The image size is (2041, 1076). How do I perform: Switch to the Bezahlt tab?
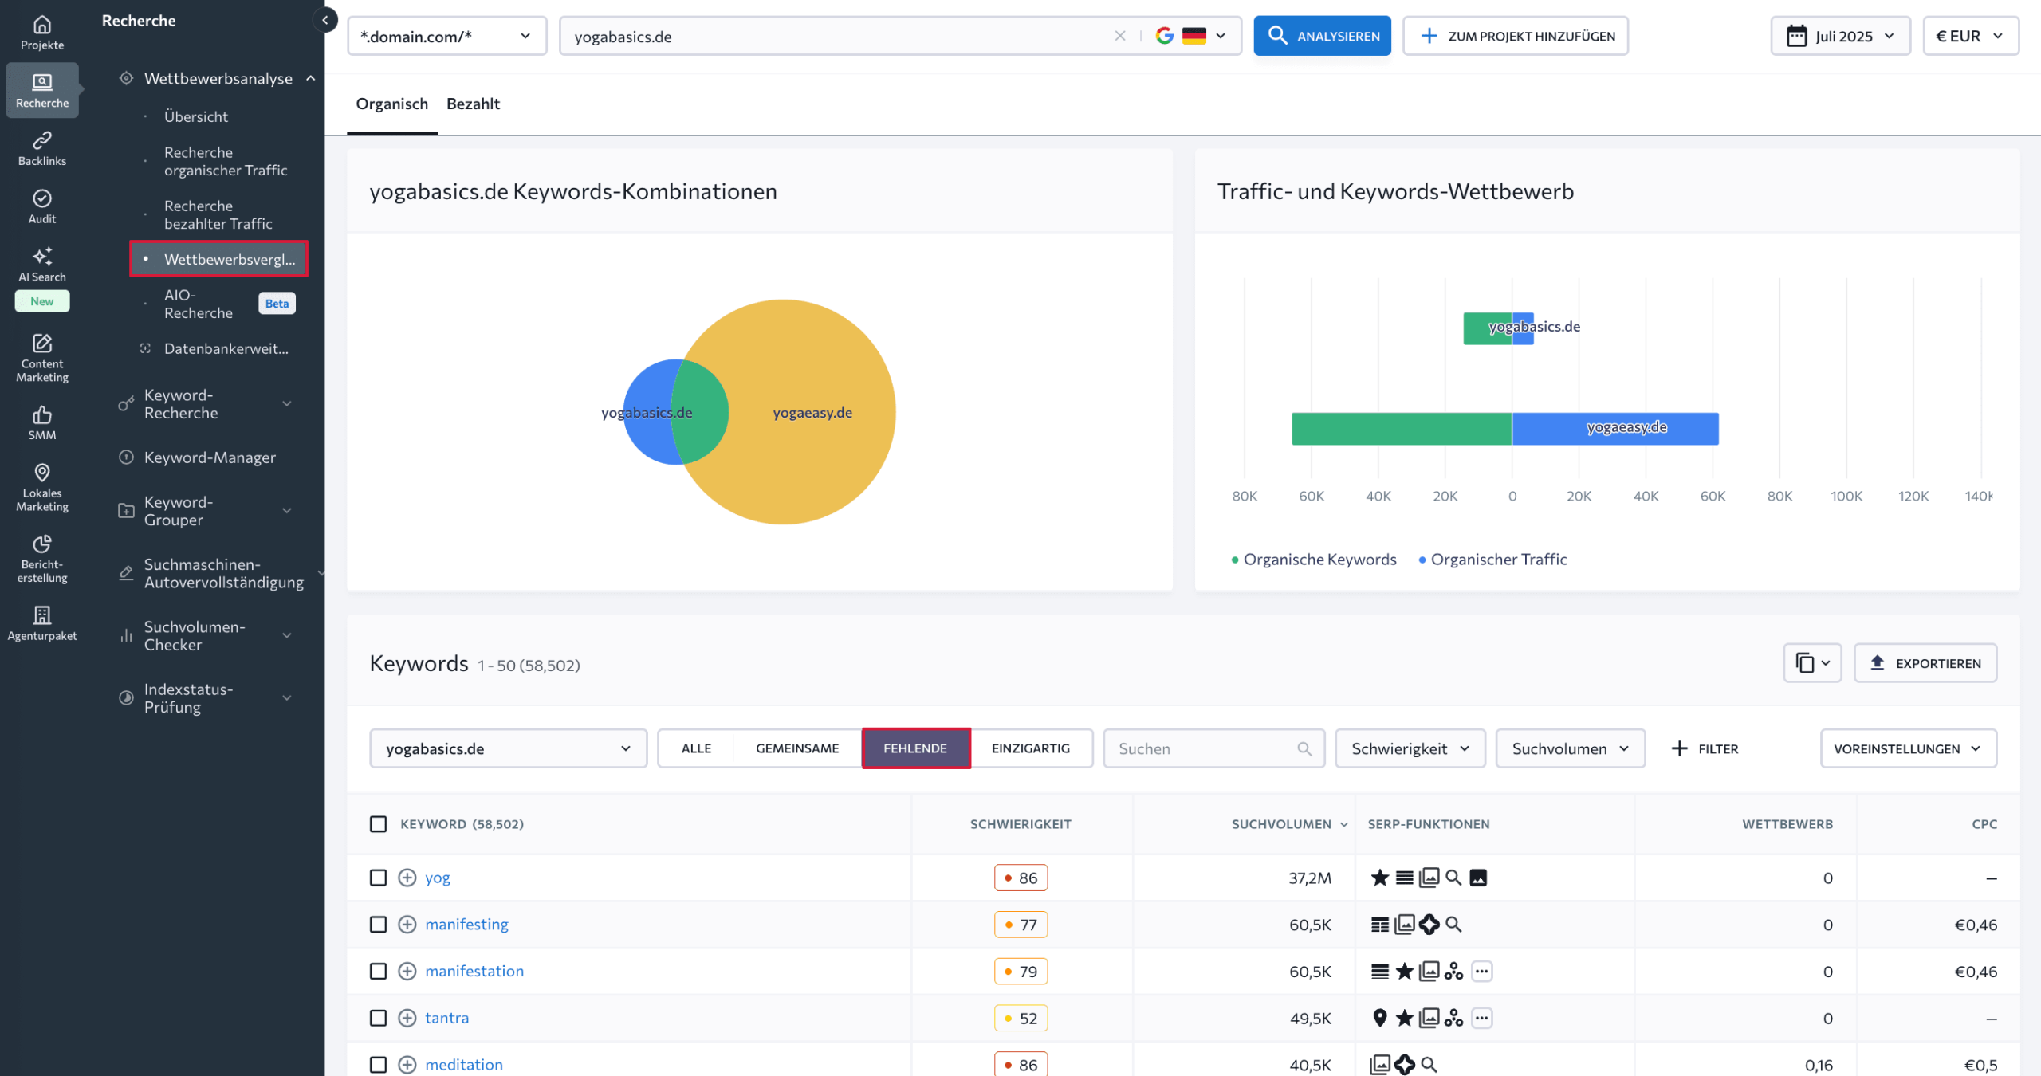(473, 104)
